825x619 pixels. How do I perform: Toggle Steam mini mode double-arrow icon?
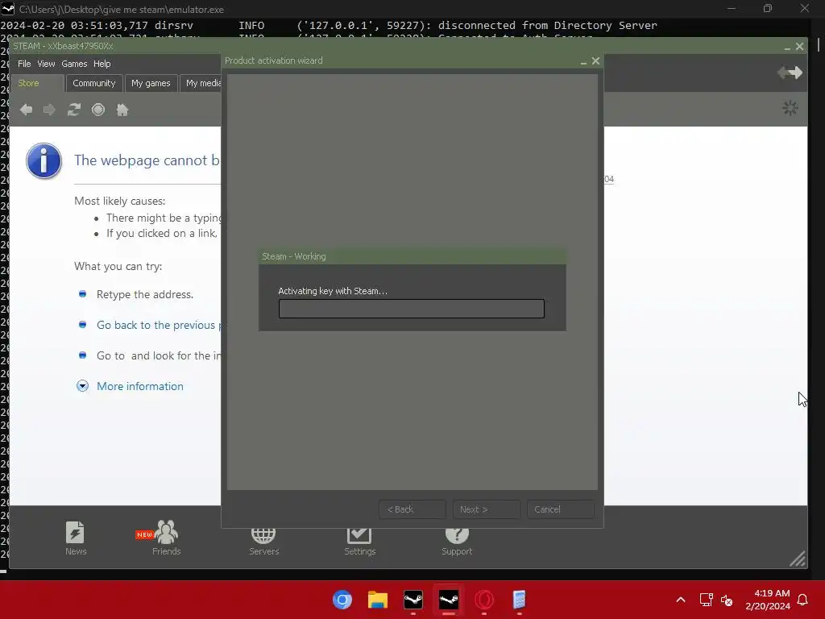pos(790,73)
